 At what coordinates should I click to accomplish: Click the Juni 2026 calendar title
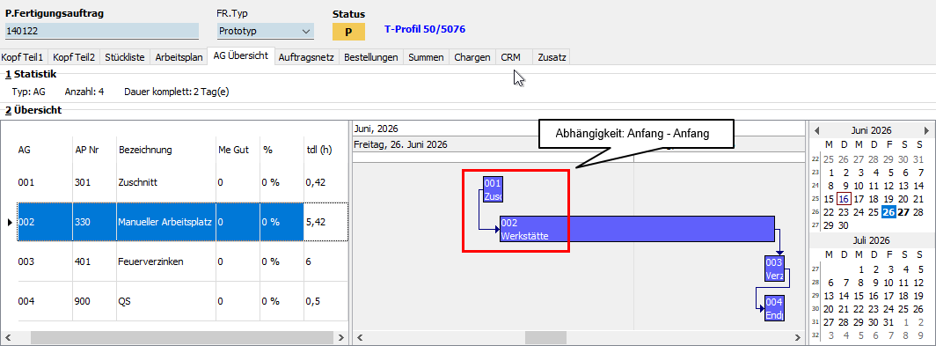tap(871, 130)
